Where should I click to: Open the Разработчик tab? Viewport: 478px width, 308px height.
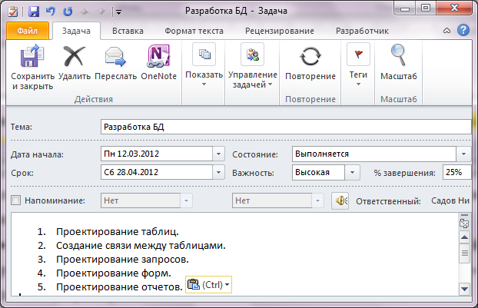(362, 31)
